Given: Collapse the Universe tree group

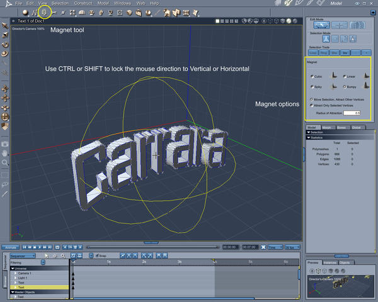Looking at the screenshot, I should coord(13,269).
